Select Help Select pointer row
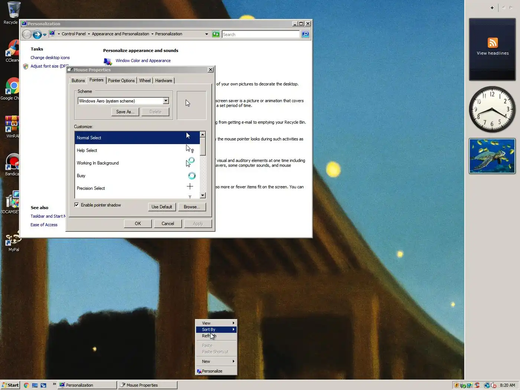Viewport: 520px width, 390px height. [137, 150]
